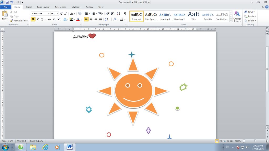Apply superscript formatting
The height and width of the screenshot is (151, 269).
click(x=59, y=19)
